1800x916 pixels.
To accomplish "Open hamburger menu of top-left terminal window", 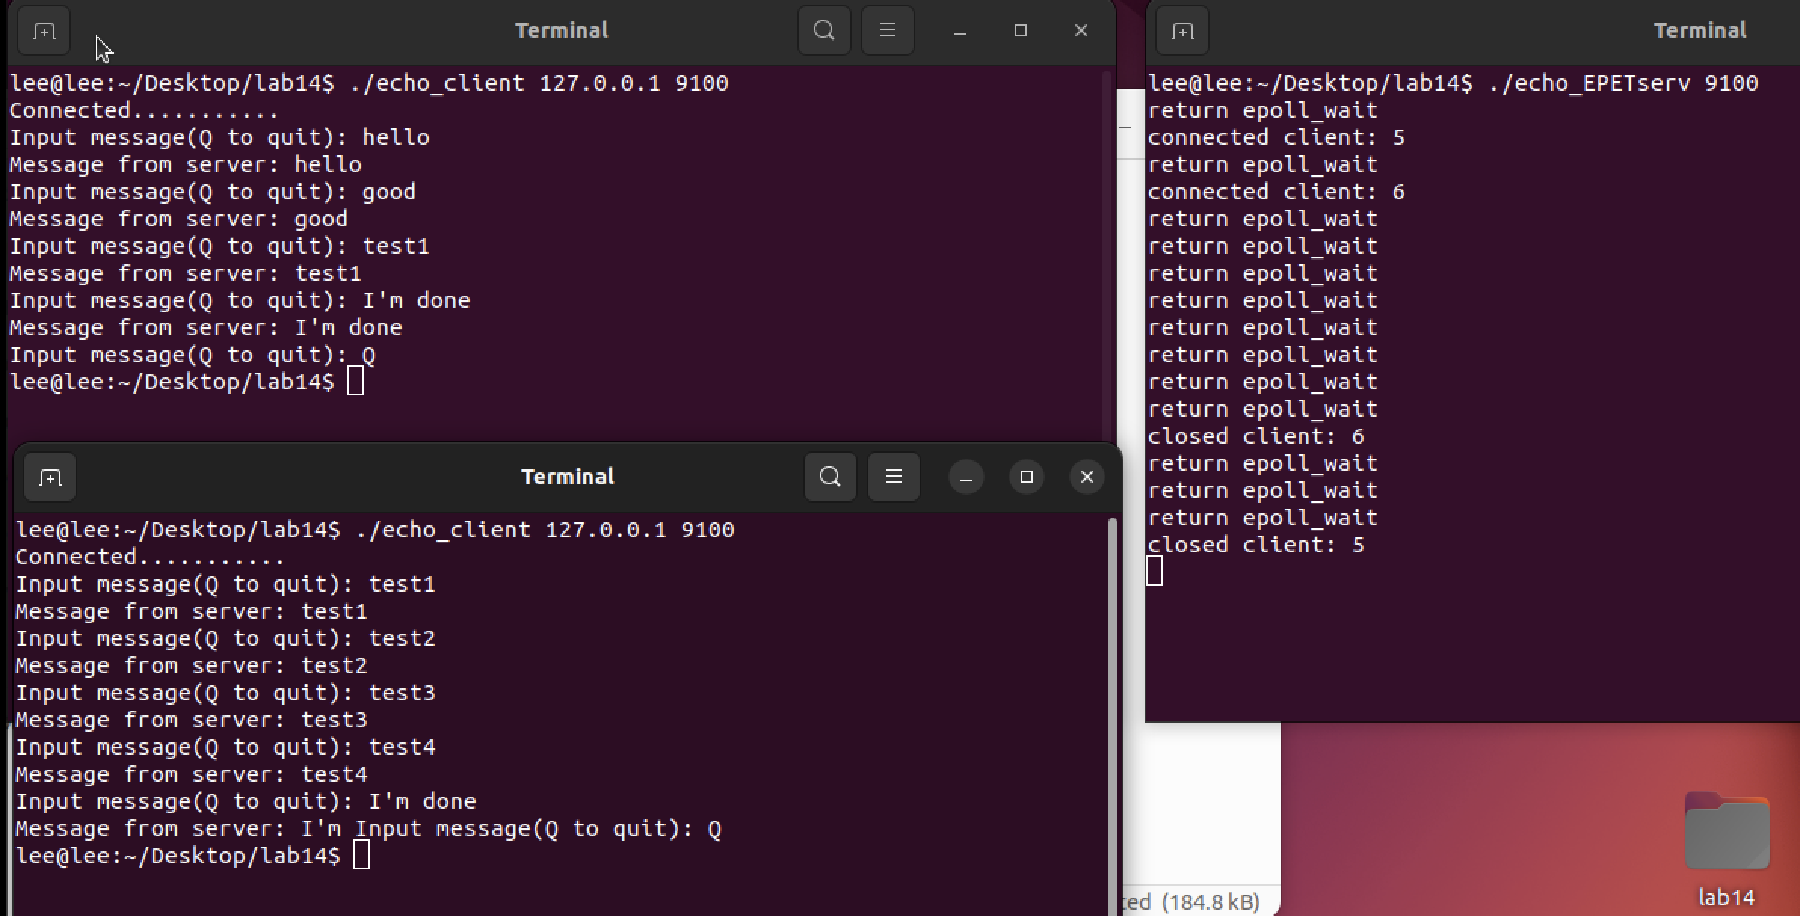I will tap(887, 31).
